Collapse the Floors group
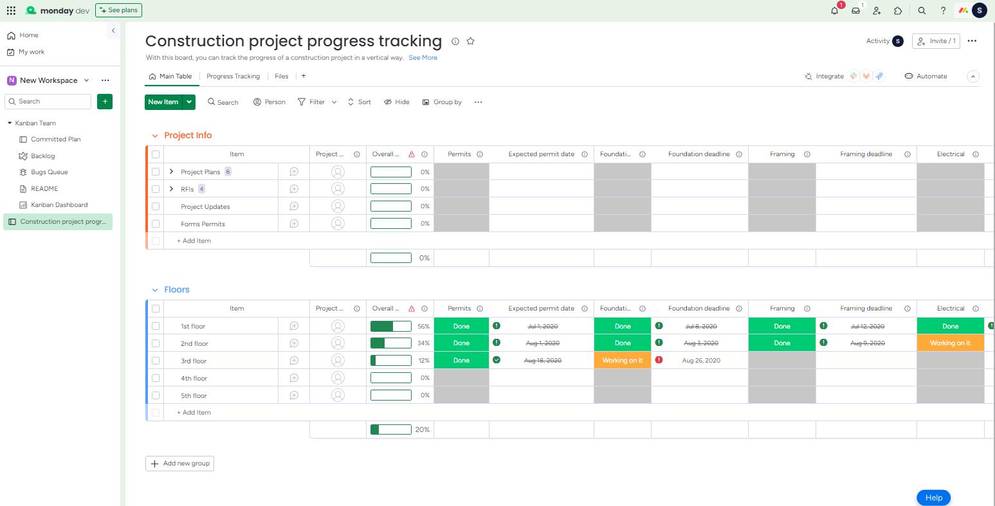995x506 pixels. tap(155, 290)
